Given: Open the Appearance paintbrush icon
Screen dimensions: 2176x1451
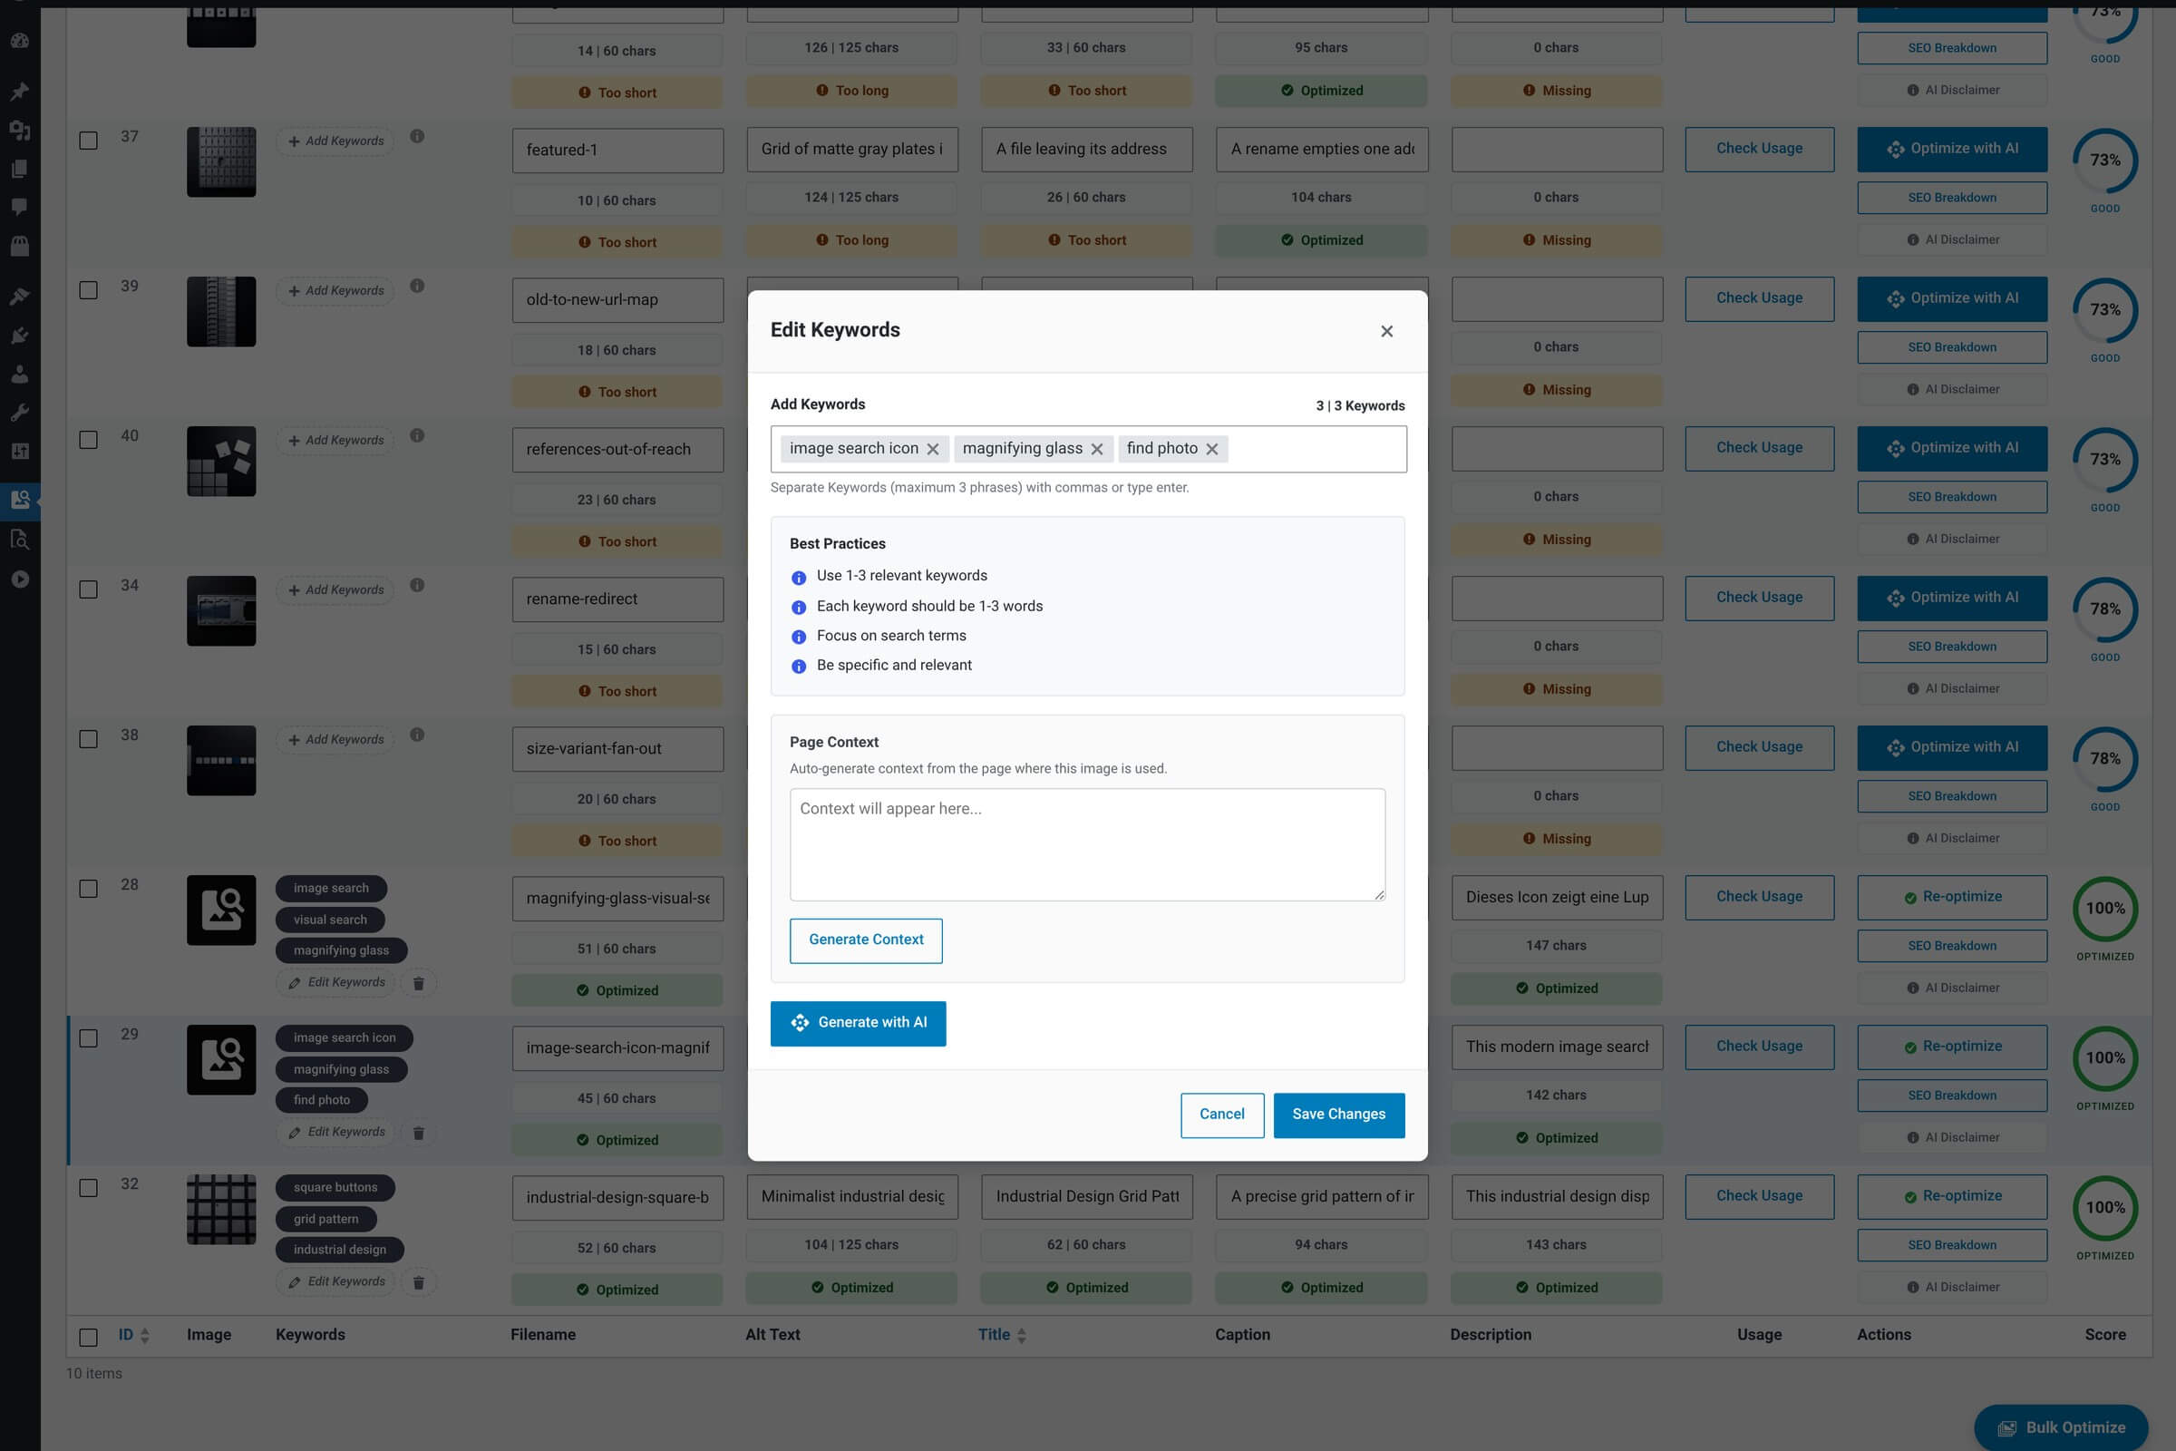Looking at the screenshot, I should tap(19, 297).
